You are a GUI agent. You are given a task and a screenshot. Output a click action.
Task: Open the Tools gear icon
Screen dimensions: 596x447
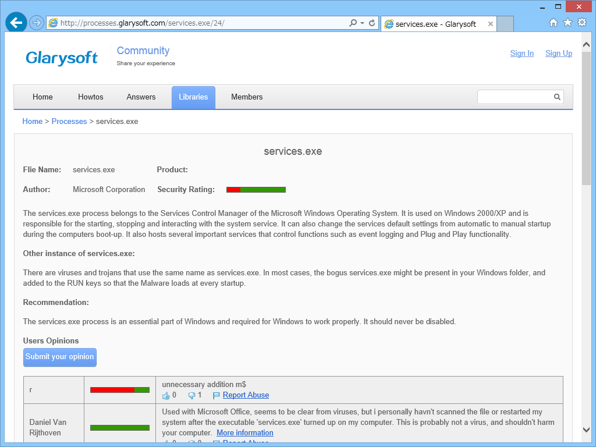click(582, 23)
